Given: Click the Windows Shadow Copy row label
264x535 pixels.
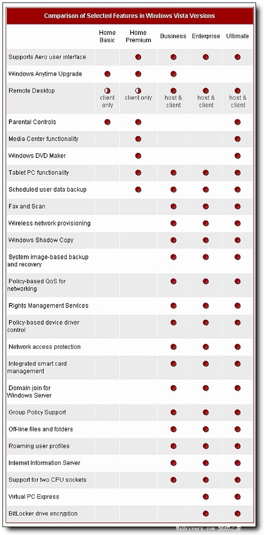Looking at the screenshot, I should pyautogui.click(x=41, y=240).
